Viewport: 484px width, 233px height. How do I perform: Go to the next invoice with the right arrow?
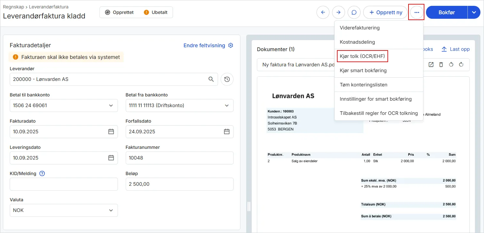[x=339, y=12]
